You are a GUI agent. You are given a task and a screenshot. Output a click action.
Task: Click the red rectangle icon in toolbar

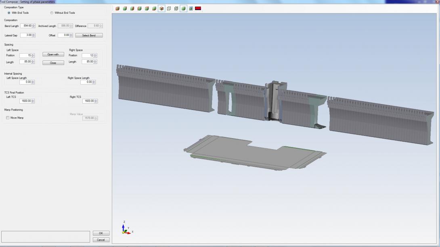[198, 8]
